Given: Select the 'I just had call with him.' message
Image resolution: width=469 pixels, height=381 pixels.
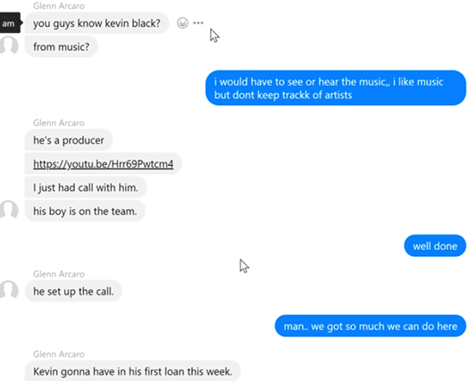Looking at the screenshot, I should click(86, 187).
